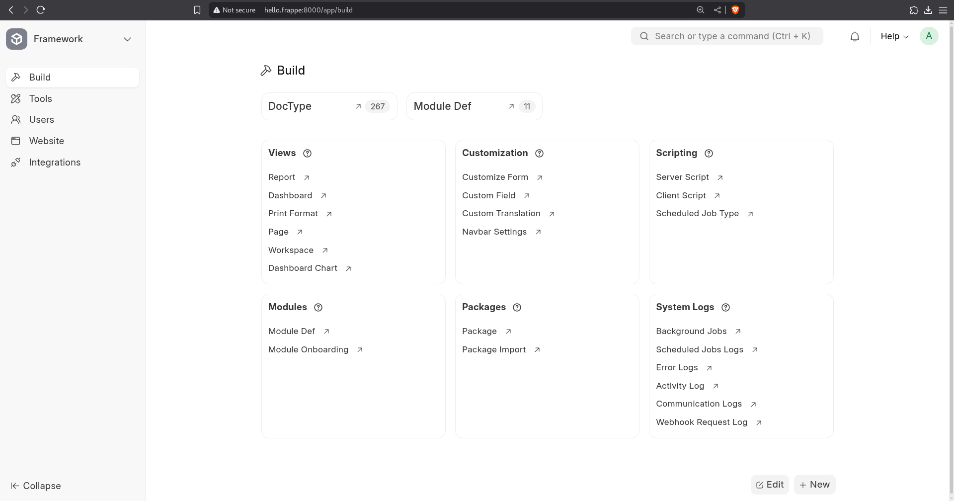Open the Tools sidebar item

click(40, 98)
